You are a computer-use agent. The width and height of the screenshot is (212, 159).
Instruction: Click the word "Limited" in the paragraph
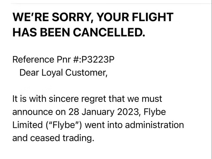pos(27,125)
